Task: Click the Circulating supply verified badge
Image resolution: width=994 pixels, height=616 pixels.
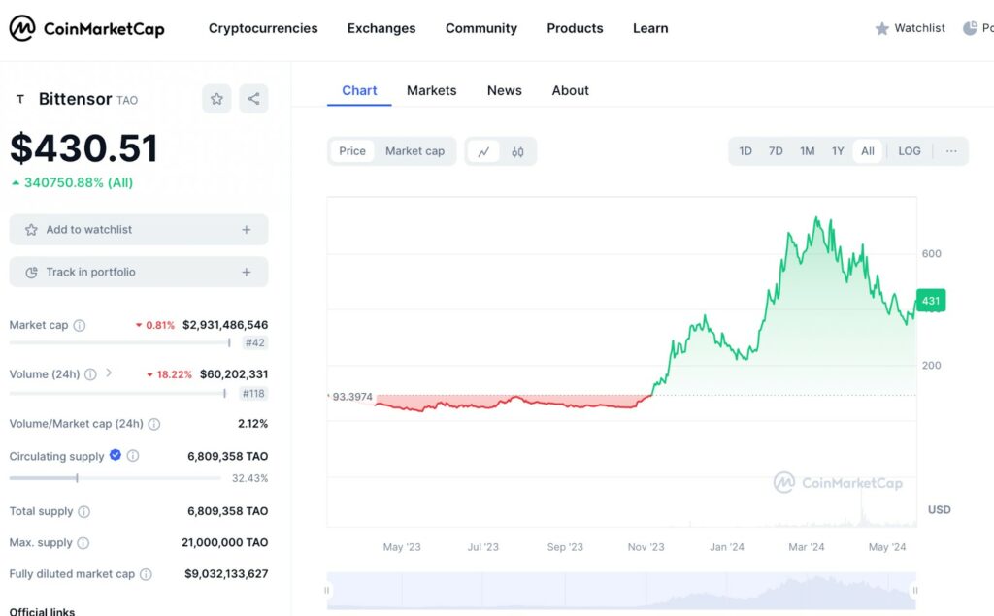Action: point(116,455)
